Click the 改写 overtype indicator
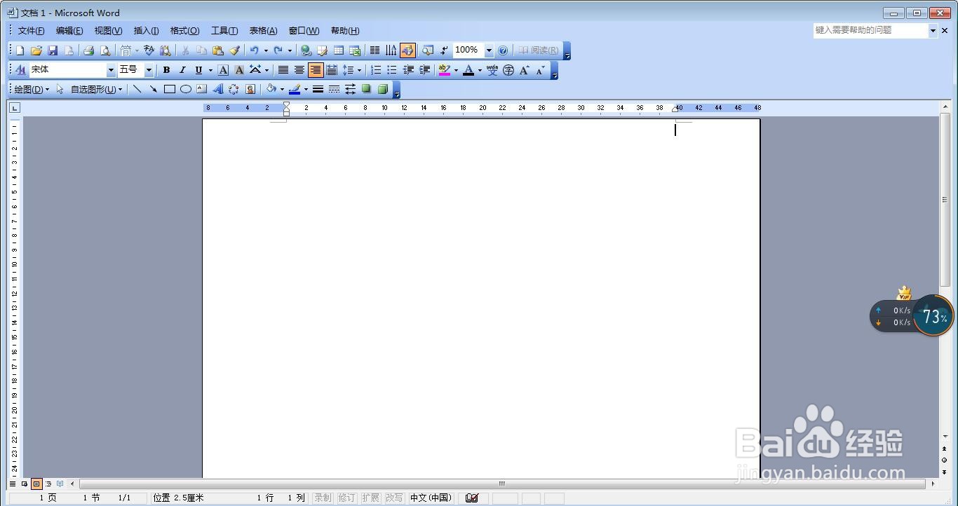The image size is (958, 506). point(394,498)
